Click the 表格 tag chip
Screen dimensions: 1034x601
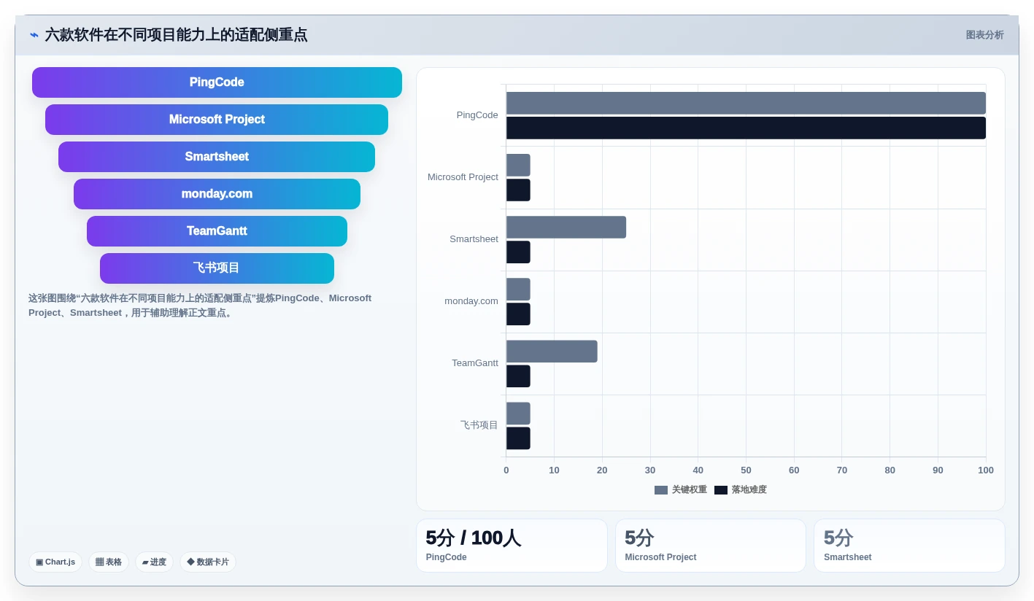point(109,562)
